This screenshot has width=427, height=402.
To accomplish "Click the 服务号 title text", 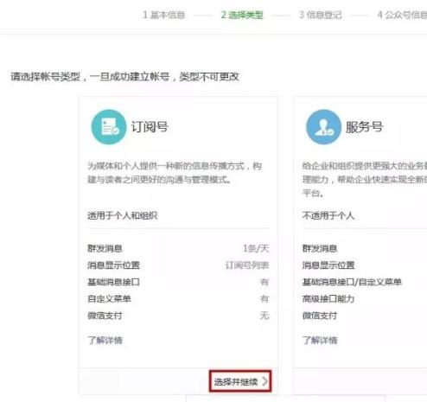I will (x=365, y=127).
